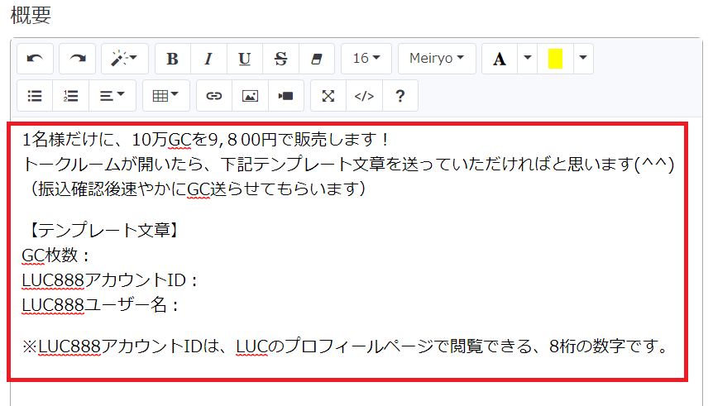Switch editor to fullscreen mode
The width and height of the screenshot is (713, 406).
click(x=328, y=96)
